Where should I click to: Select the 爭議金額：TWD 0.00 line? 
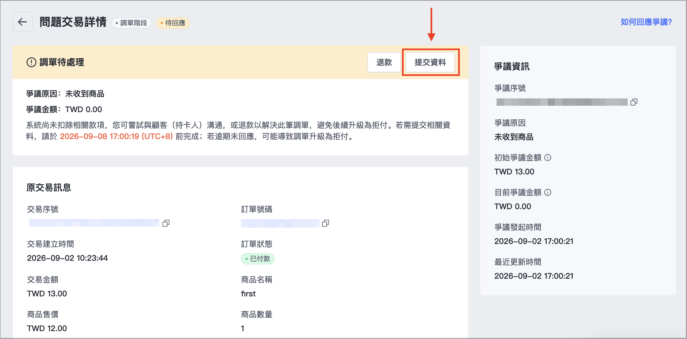tap(64, 109)
